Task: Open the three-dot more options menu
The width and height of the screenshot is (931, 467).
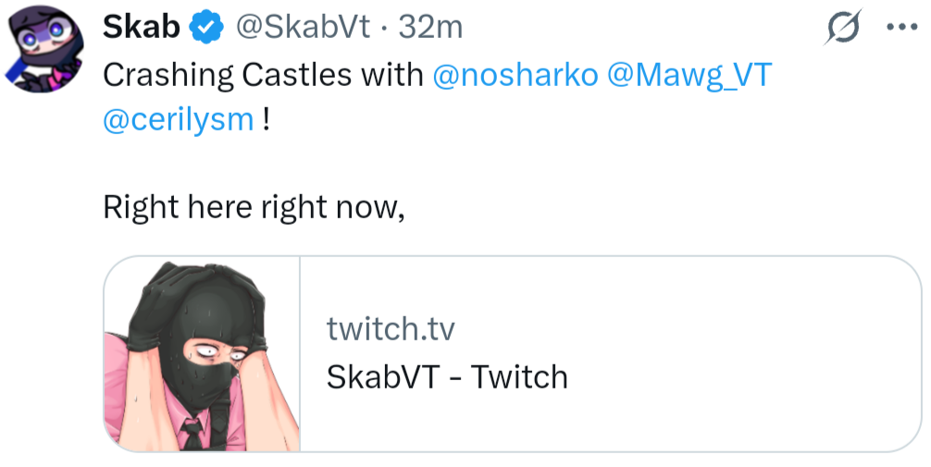Action: (x=900, y=28)
